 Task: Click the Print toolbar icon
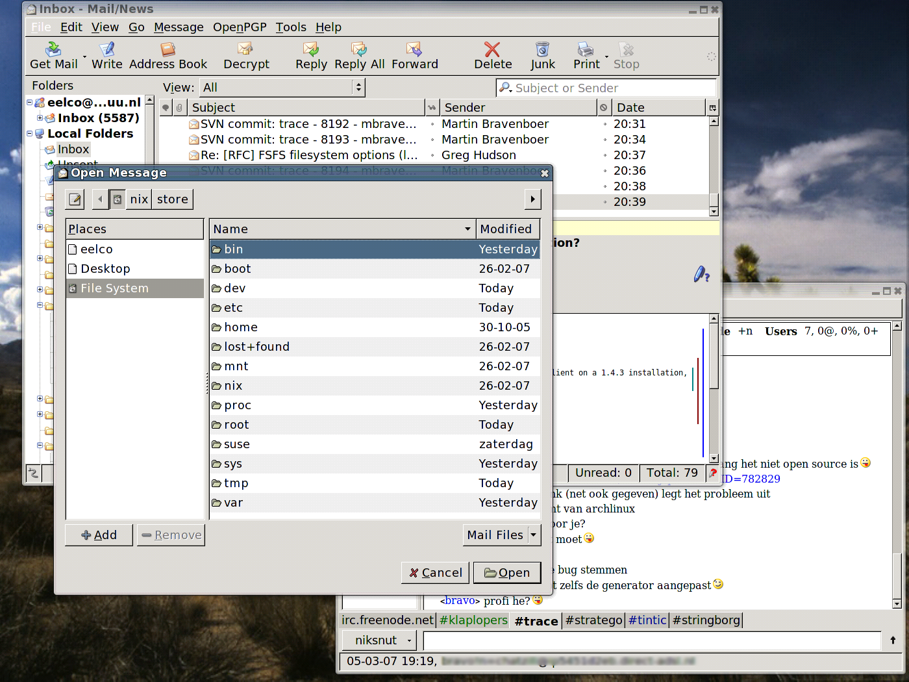coord(586,49)
